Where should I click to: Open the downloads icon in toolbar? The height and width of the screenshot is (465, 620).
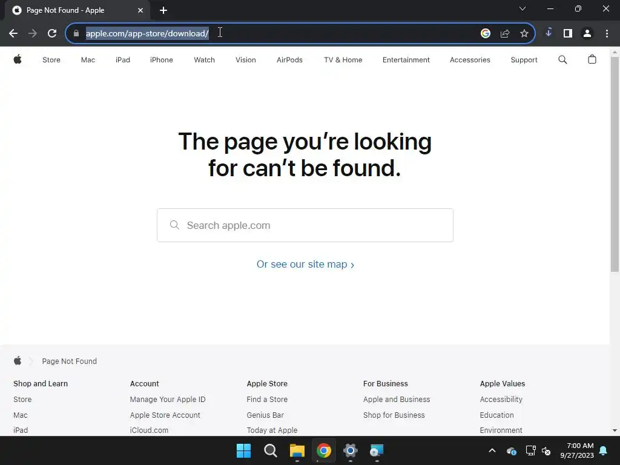(549, 33)
